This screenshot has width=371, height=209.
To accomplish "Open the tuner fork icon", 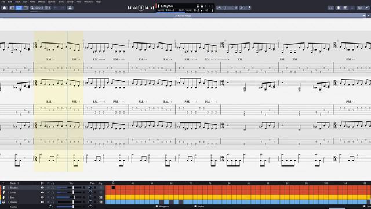I will pos(241,8).
